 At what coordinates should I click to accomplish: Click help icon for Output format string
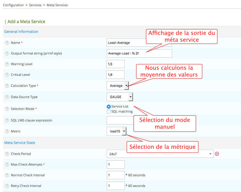pyautogui.click(x=7, y=53)
